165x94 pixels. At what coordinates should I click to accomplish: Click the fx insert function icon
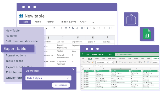coord(101,66)
